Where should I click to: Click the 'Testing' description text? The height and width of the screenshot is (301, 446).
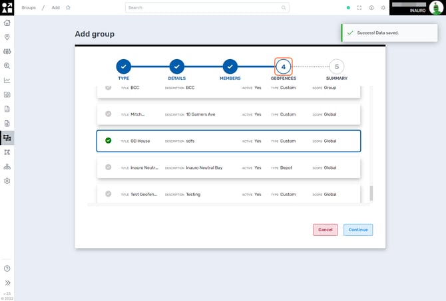pos(193,195)
